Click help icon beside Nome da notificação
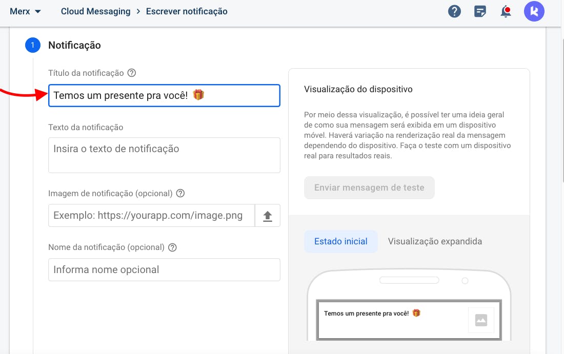Viewport: 564px width, 354px height. pos(172,247)
